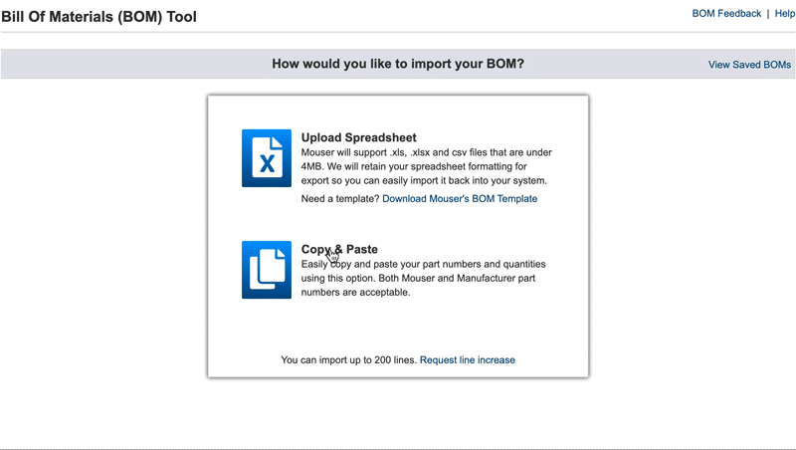Open Download Mouser's BOM Template link
Image resolution: width=796 pixels, height=450 pixels.
point(460,198)
